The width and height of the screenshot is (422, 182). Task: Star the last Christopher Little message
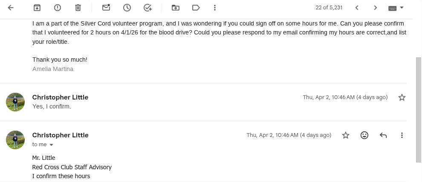click(346, 135)
